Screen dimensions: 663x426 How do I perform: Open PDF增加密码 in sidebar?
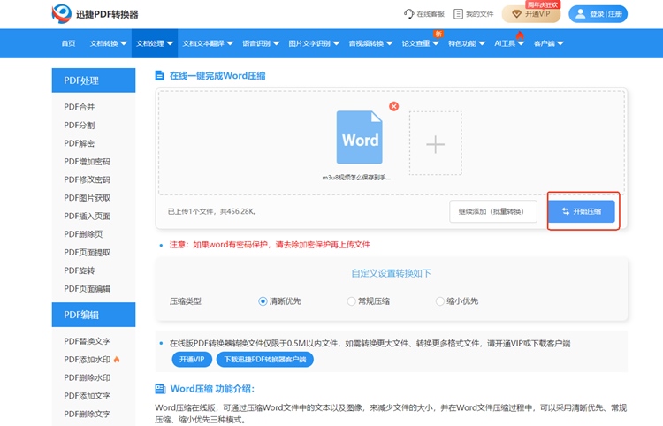click(88, 162)
